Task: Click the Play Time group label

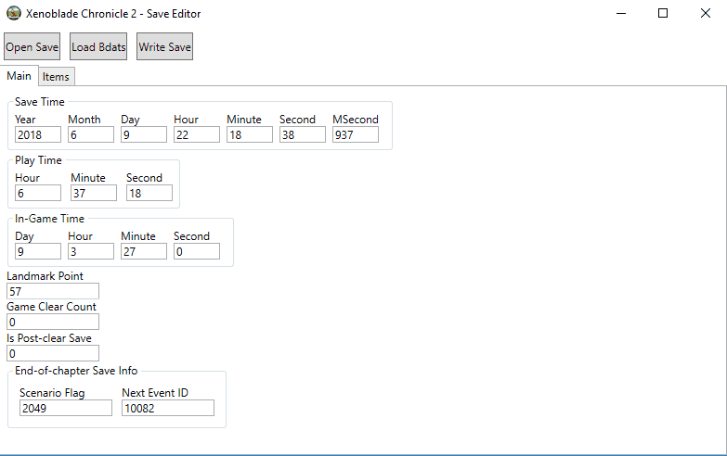Action: coord(38,160)
